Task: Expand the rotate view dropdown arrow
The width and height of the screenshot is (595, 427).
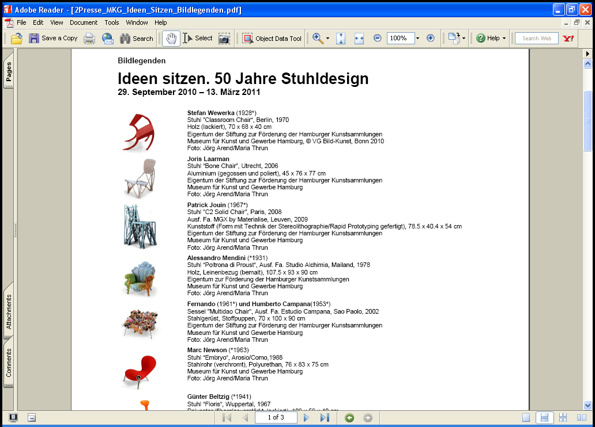Action: click(x=464, y=38)
